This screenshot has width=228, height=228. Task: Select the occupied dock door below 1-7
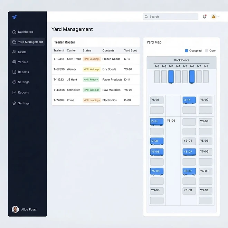[x=171, y=77]
